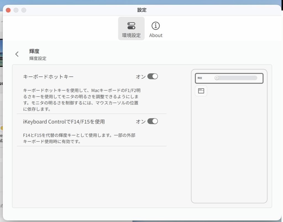Screen dimensions: 283x222
Task: Close the 設定 window with red button
Action: point(8,10)
